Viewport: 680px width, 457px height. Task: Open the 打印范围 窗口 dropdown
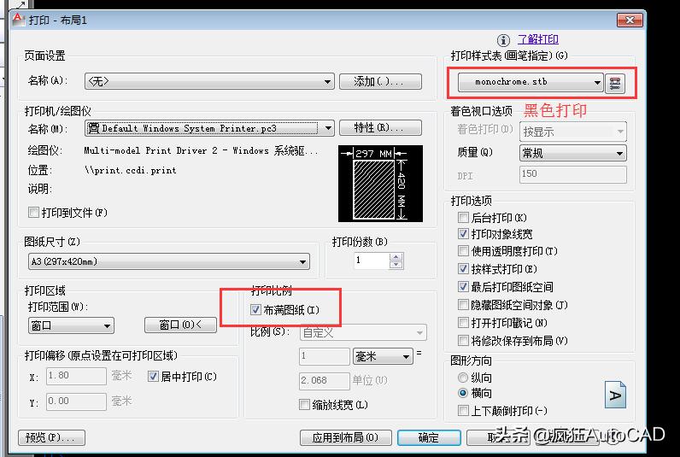71,325
